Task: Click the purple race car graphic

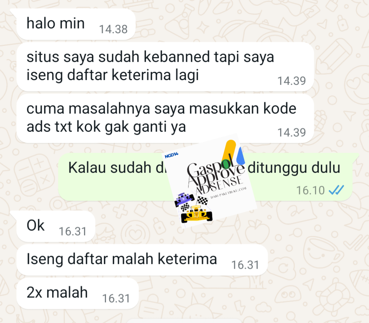Action: [184, 199]
